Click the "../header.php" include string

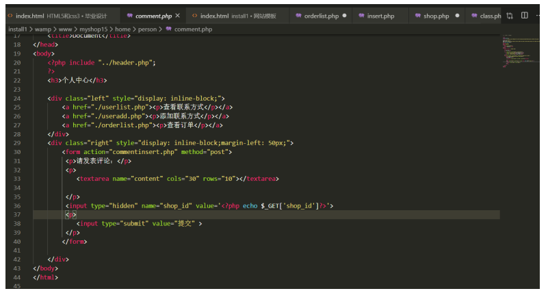[x=125, y=62]
